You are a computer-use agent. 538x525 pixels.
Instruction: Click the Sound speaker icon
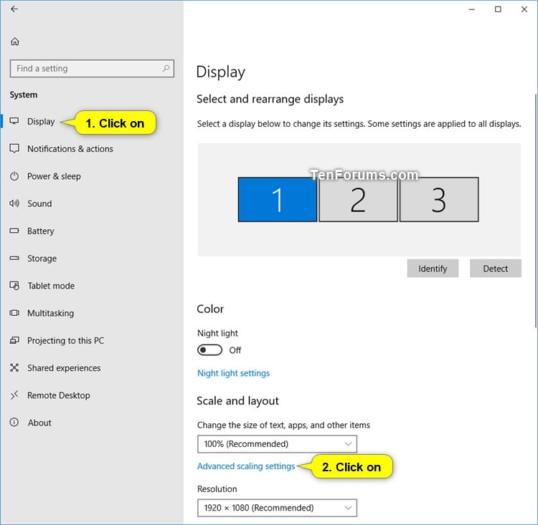point(14,203)
